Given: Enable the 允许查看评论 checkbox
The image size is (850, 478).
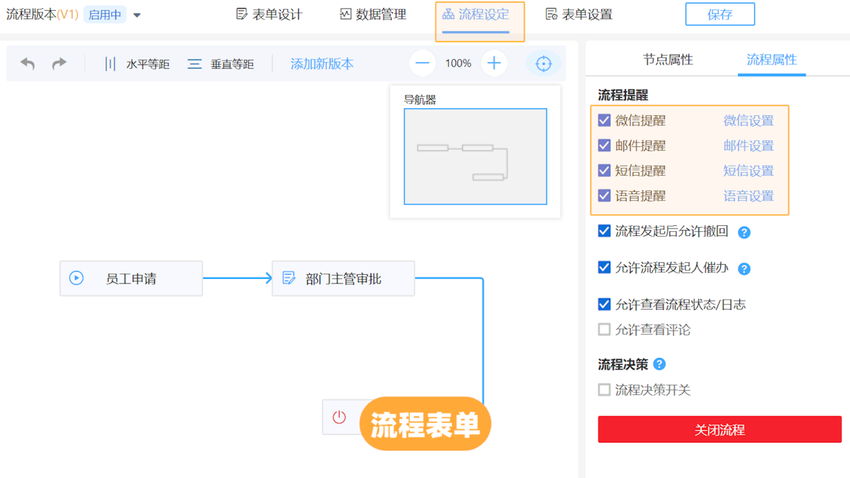Looking at the screenshot, I should tap(604, 330).
